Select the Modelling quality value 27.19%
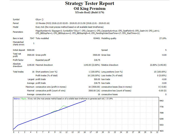179x134 pixels. [163, 39]
